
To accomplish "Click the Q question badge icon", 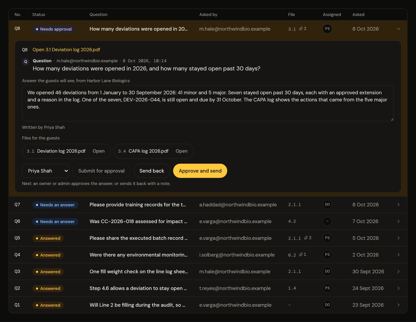I will pyautogui.click(x=25, y=62).
